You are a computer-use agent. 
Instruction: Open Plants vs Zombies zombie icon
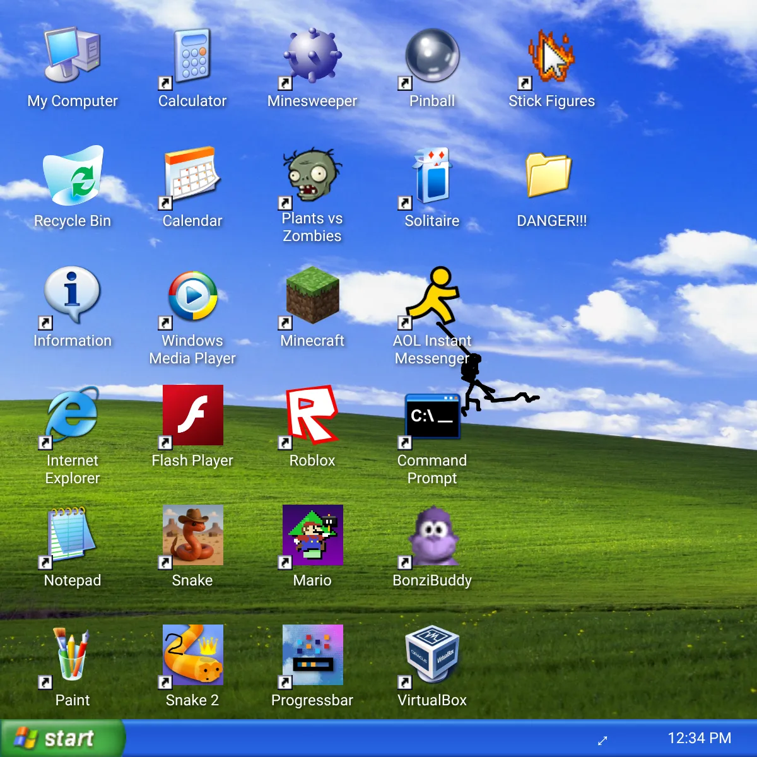point(312,175)
